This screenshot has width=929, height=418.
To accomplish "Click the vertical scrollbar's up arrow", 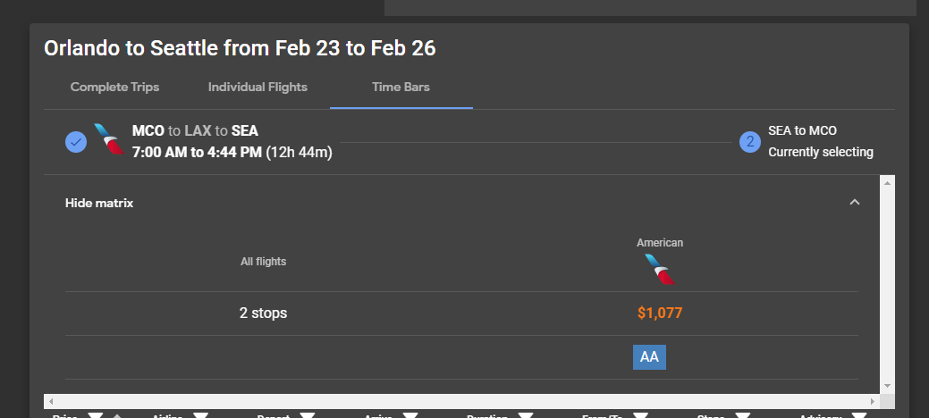I will (x=887, y=183).
